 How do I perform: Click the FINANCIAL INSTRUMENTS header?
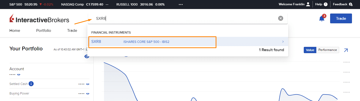click(111, 33)
